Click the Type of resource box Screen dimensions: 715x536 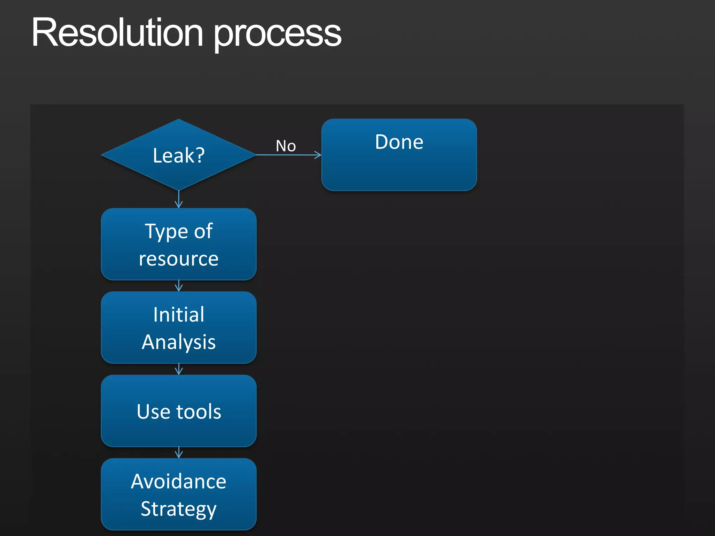(x=179, y=244)
